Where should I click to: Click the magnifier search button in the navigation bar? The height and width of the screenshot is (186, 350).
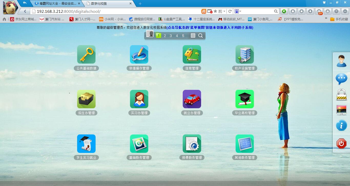click(200, 36)
